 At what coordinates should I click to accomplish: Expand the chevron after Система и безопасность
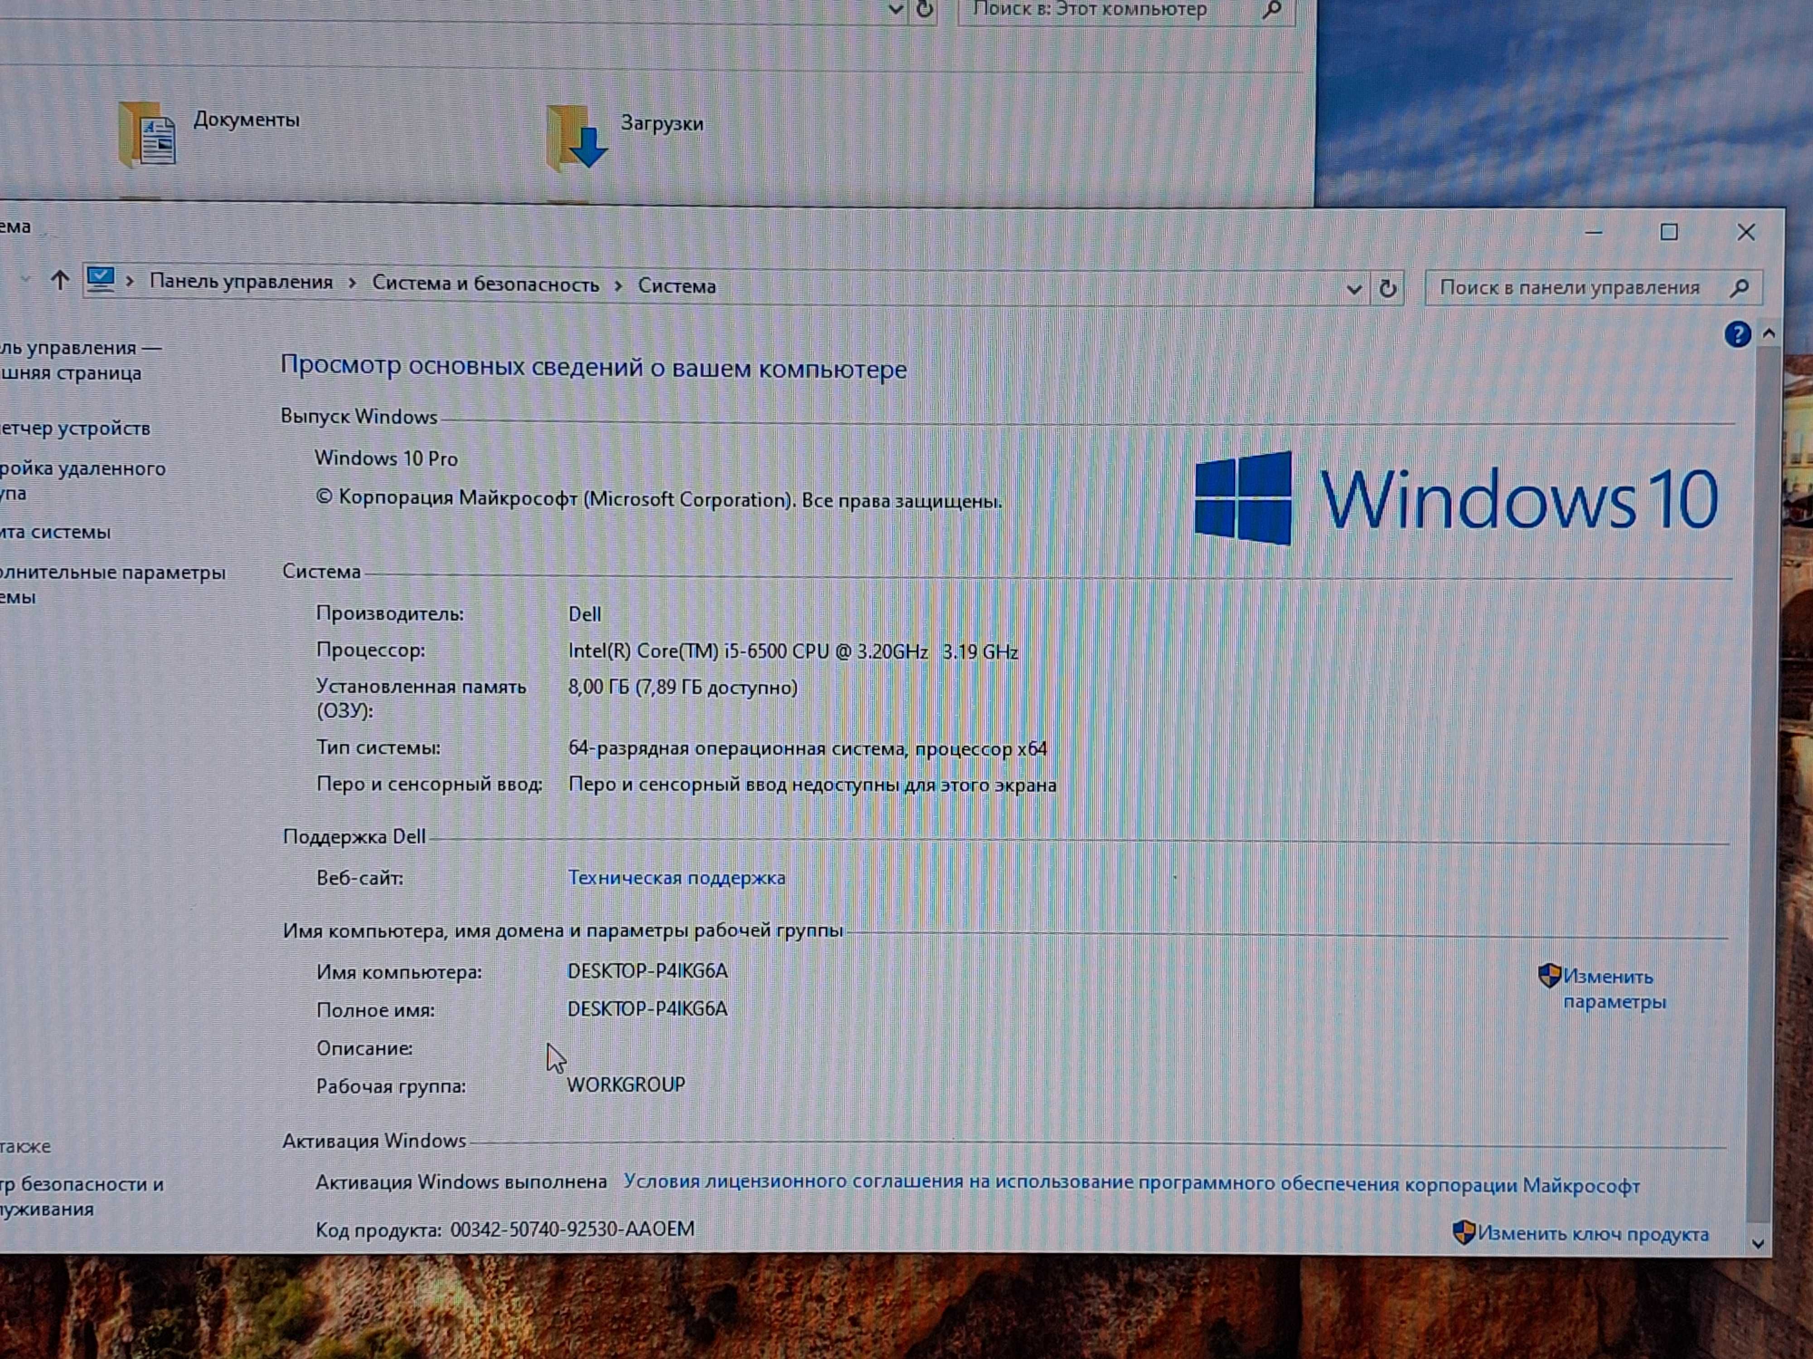[619, 285]
